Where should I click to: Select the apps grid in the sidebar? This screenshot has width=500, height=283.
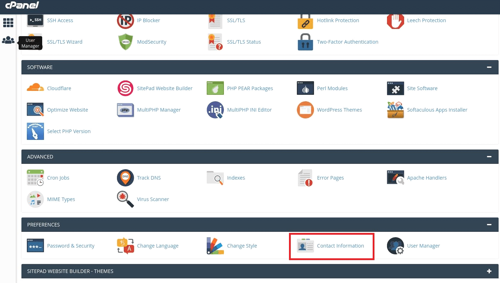click(x=8, y=23)
